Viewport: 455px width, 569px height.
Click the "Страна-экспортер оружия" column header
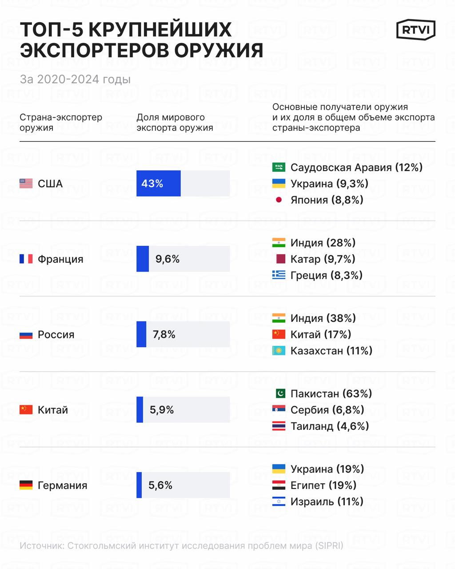[61, 122]
